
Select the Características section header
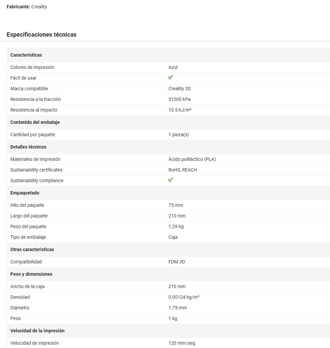coord(26,55)
